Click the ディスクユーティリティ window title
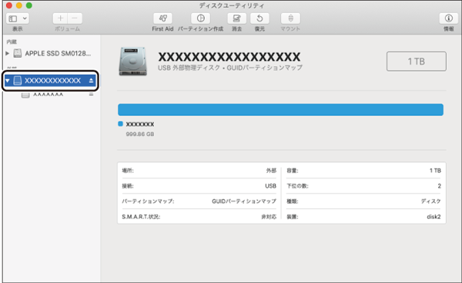This screenshot has width=462, height=283. [x=232, y=5]
